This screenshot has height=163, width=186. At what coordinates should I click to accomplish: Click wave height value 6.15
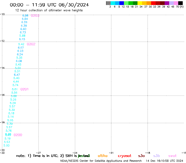22,39
